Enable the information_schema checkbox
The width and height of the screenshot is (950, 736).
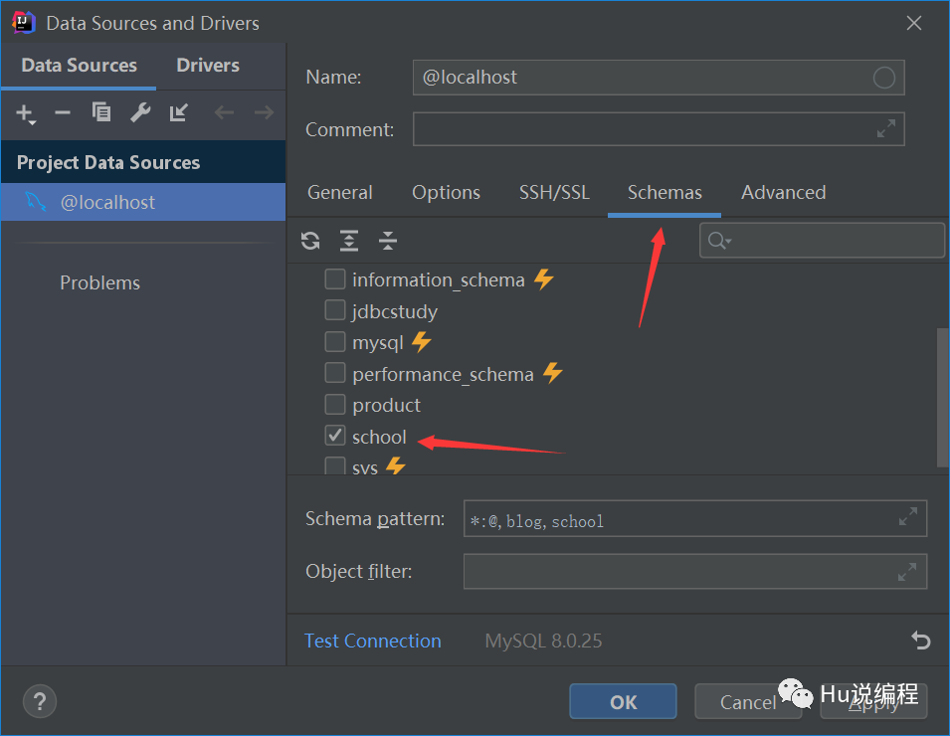pos(335,279)
